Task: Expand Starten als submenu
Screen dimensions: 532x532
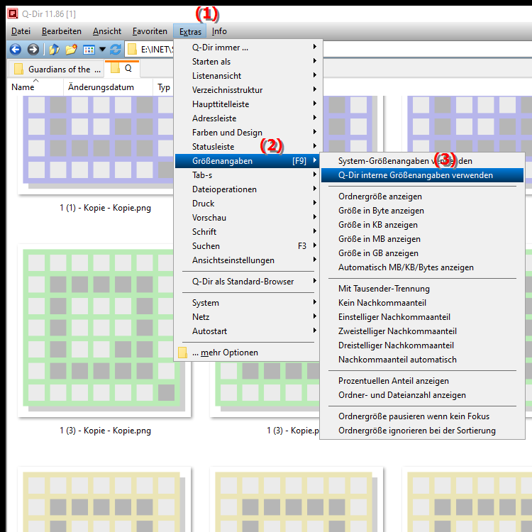Action: point(247,62)
